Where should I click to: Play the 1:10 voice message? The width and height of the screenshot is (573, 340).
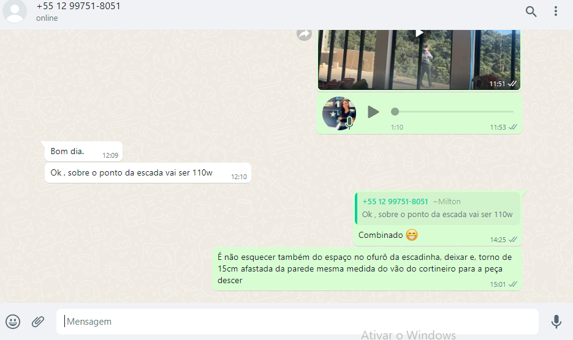point(373,112)
